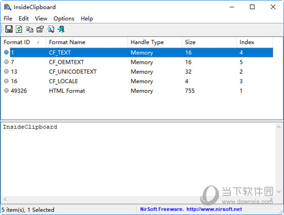Open the Options menu
Image resolution: width=284 pixels, height=215 pixels.
pos(64,19)
